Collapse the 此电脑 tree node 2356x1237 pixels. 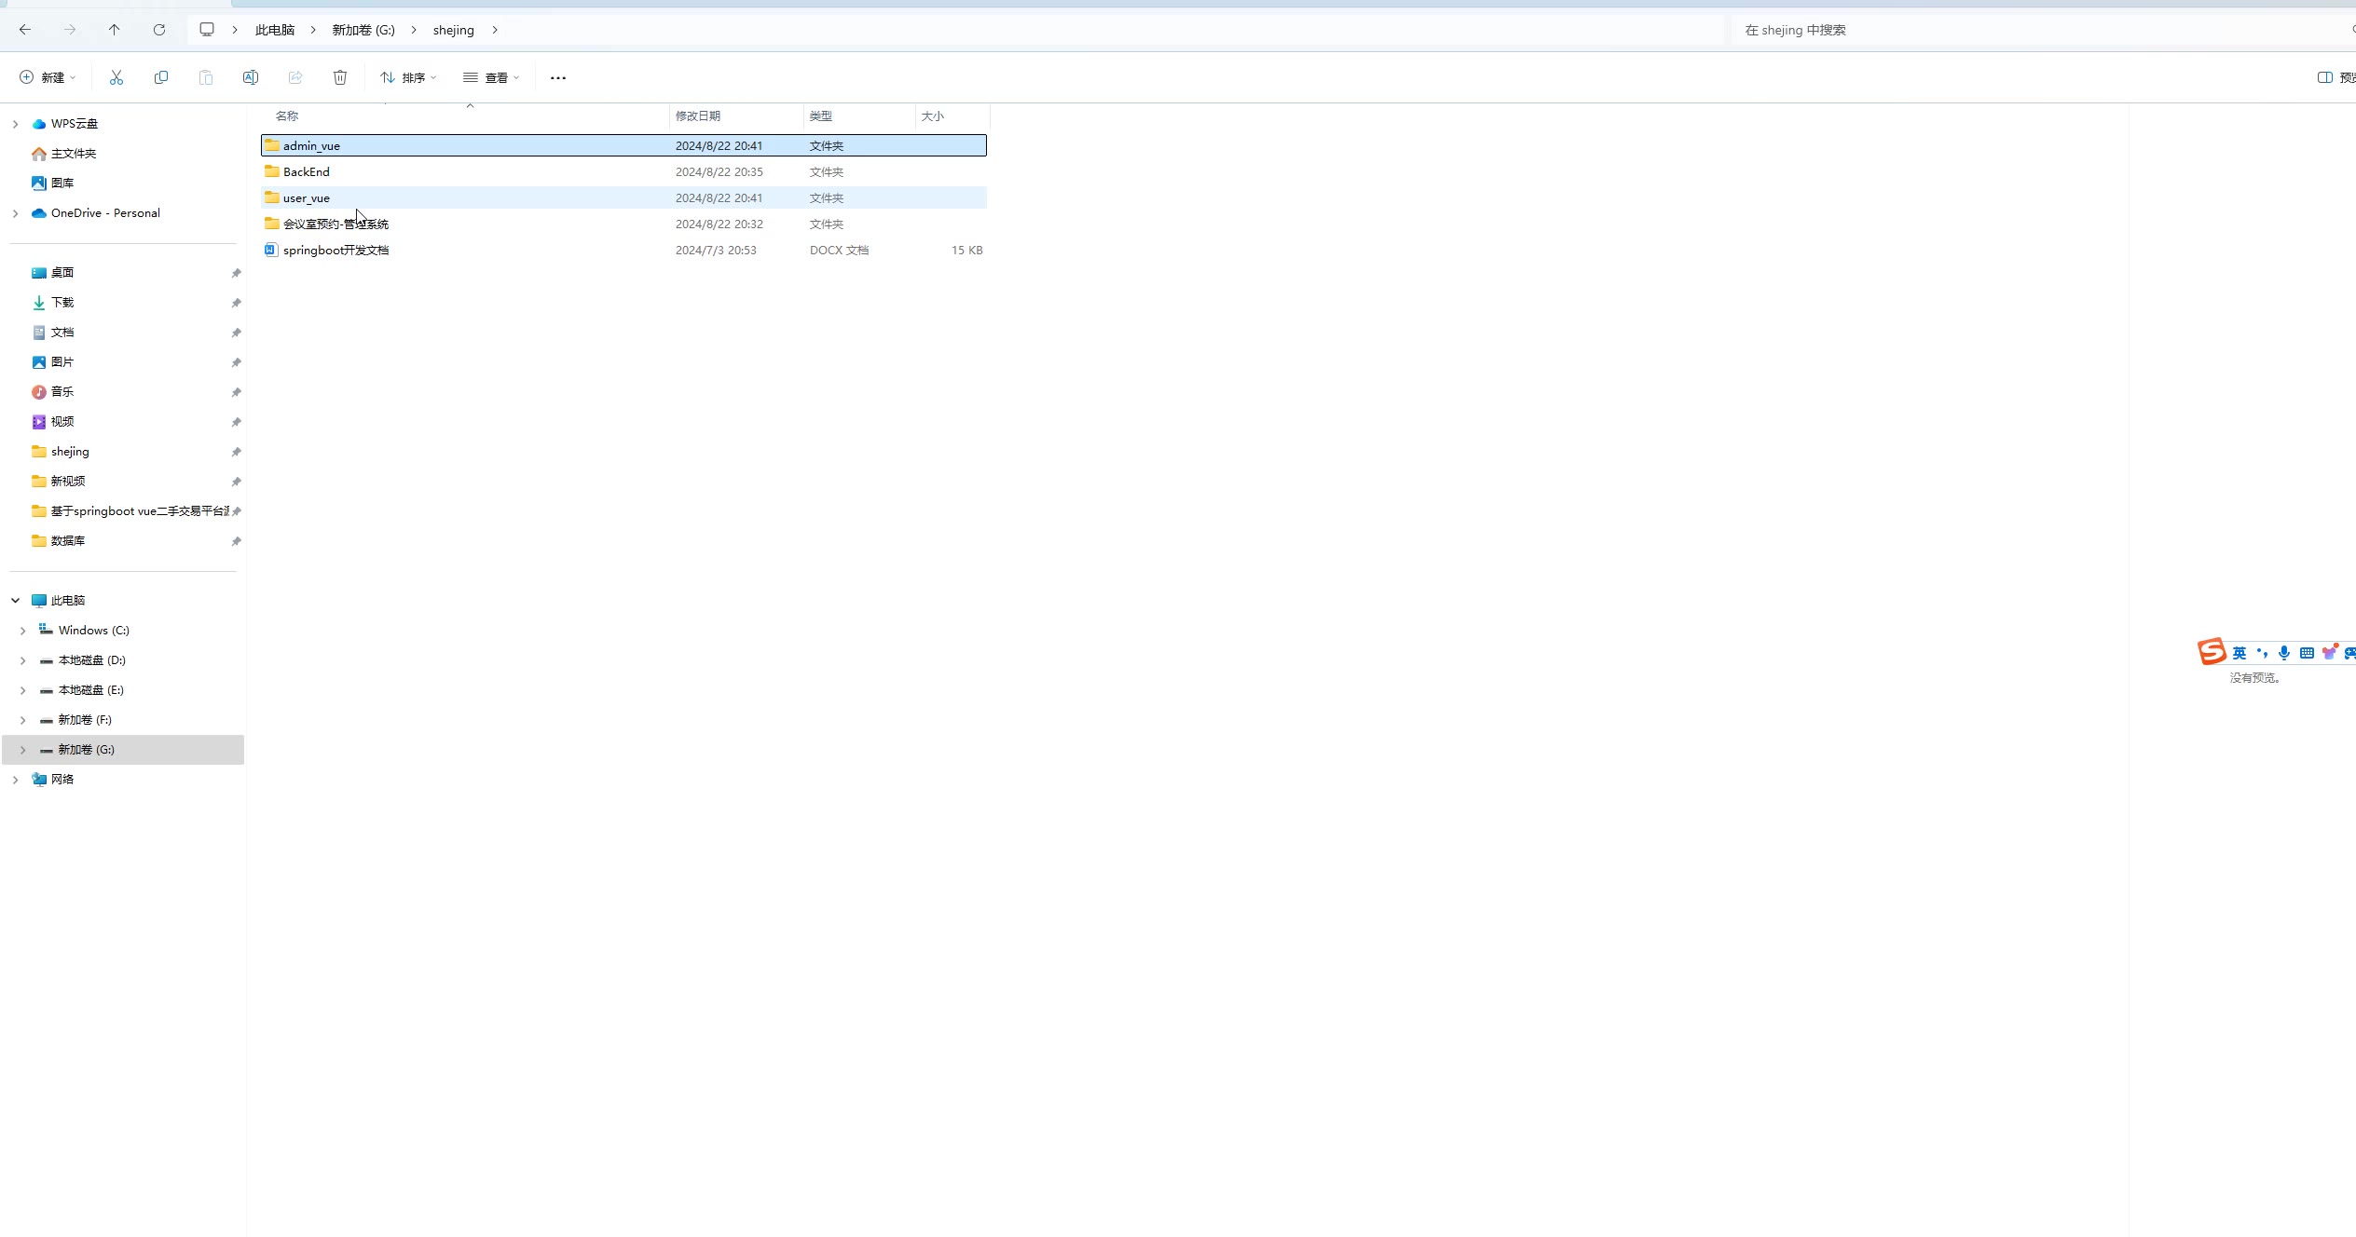tap(16, 601)
